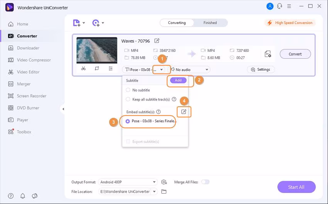Collapse the sidebar with the arrow handle

click(x=63, y=109)
